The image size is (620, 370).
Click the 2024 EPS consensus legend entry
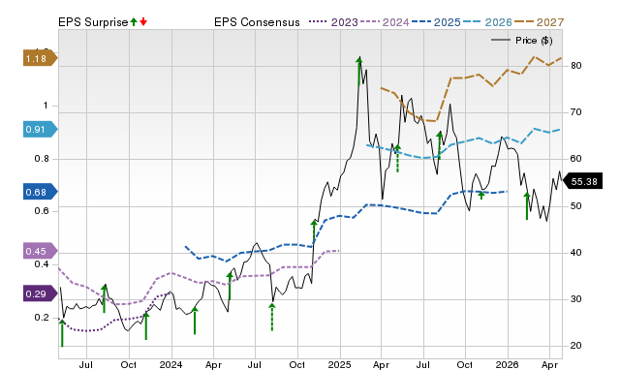(385, 22)
